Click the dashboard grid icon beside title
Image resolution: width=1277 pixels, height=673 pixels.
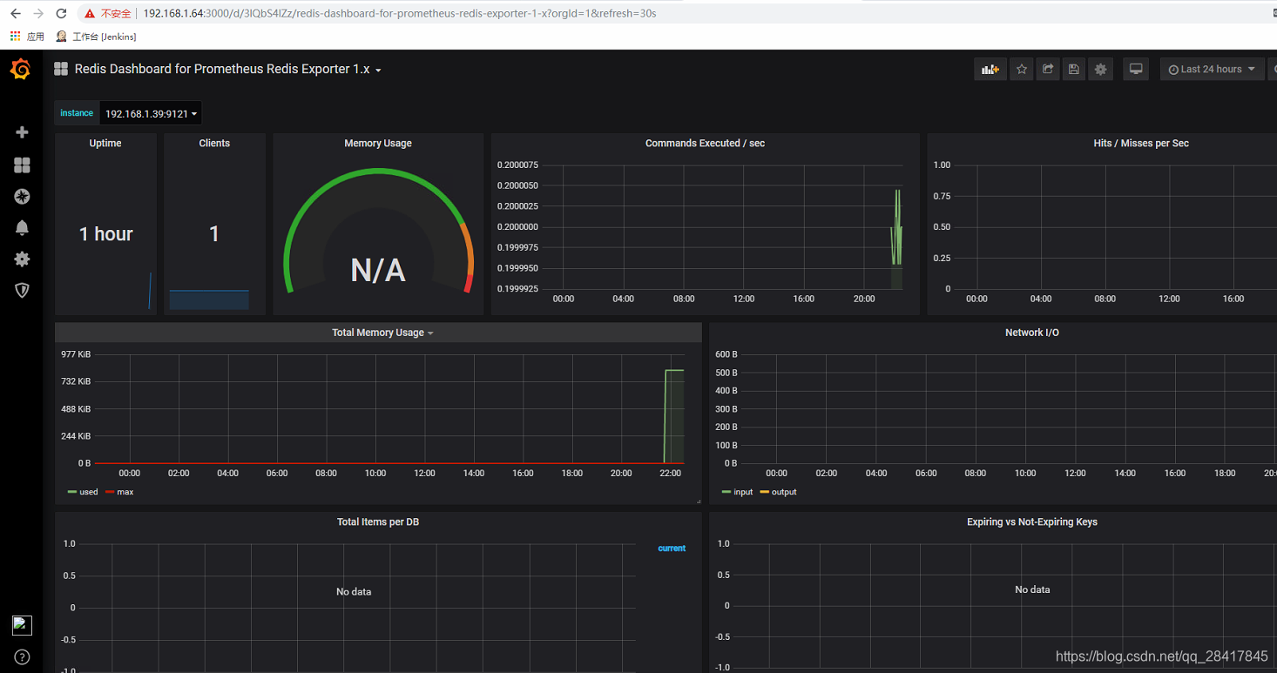61,69
